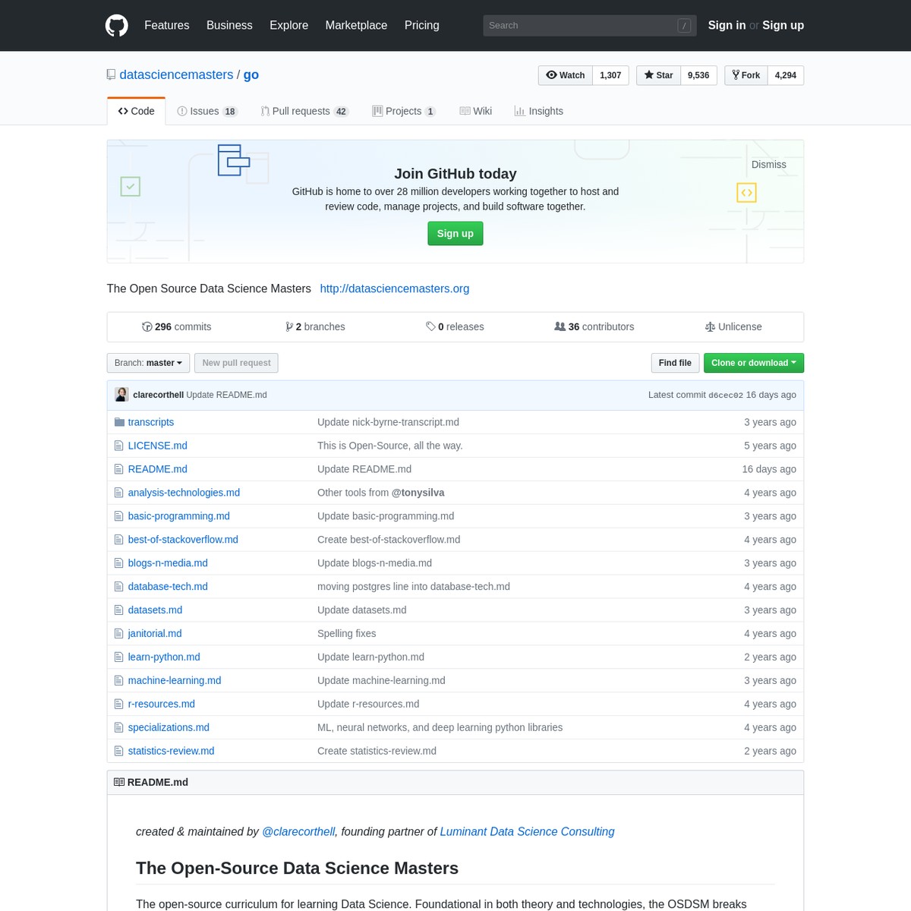Click the file icon for janitorial.md
Viewport: 911px width, 911px height.
coord(118,634)
